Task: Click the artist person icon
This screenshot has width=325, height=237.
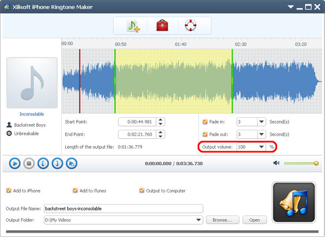Action: 9,125
